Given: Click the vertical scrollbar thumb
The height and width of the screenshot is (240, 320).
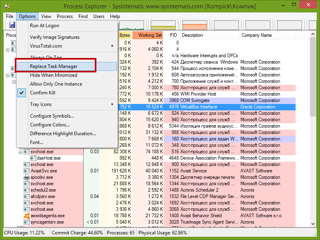Looking at the screenshot, I should coord(313,77).
